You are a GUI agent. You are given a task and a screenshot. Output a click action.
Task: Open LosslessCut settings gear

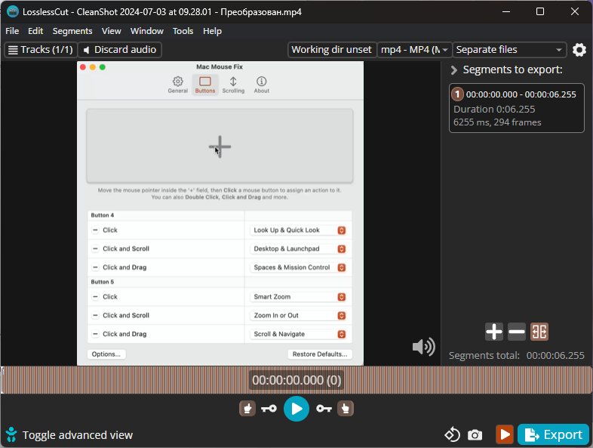point(579,50)
